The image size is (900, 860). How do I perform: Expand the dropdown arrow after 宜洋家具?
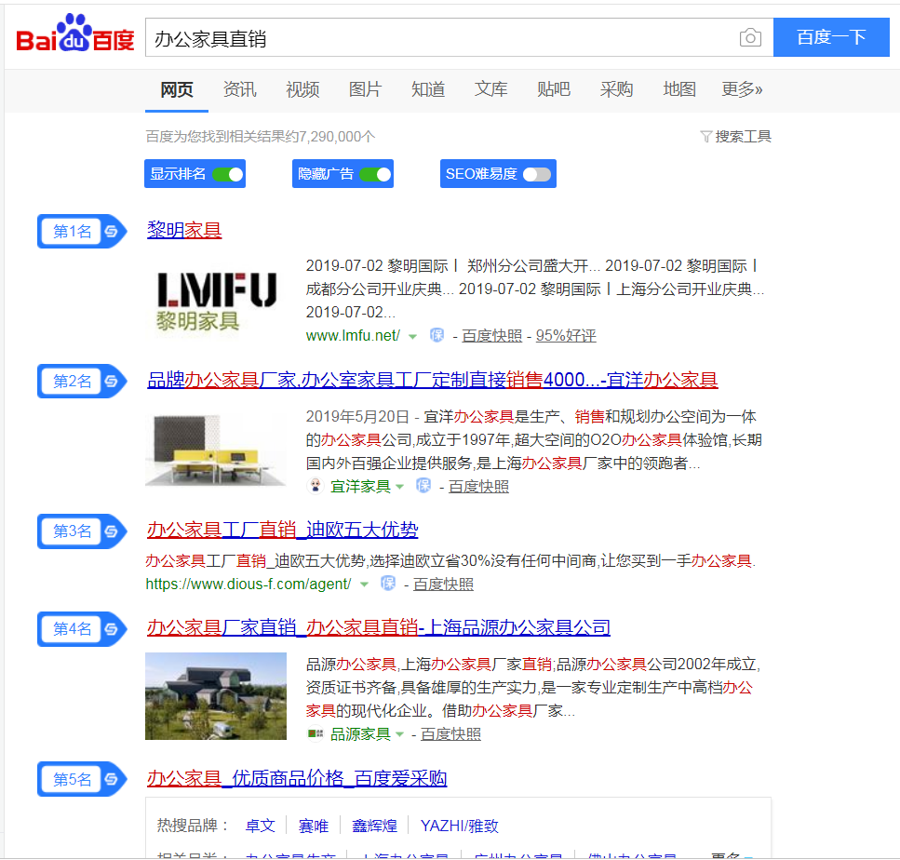pos(399,487)
